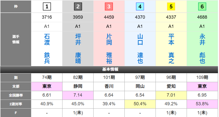Click the 2連対率 row header

point(16,104)
